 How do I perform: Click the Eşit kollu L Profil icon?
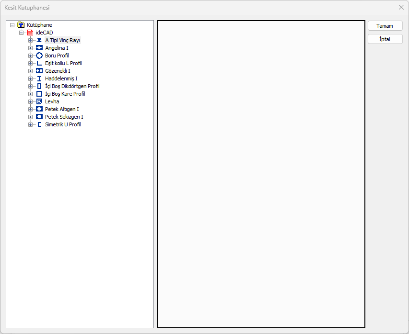click(x=39, y=63)
